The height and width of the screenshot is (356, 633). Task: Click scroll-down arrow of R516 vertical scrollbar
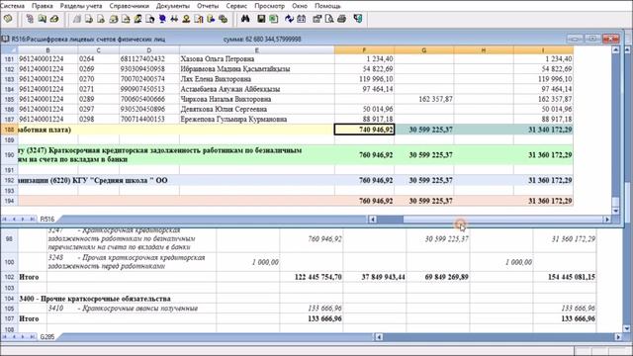point(615,211)
